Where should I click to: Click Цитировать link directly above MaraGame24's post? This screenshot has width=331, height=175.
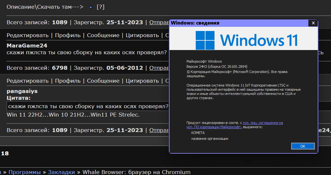pyautogui.click(x=142, y=35)
